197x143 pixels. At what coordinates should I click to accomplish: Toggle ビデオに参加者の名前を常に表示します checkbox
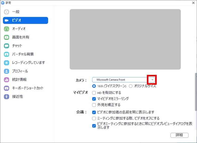pyautogui.click(x=94, y=112)
